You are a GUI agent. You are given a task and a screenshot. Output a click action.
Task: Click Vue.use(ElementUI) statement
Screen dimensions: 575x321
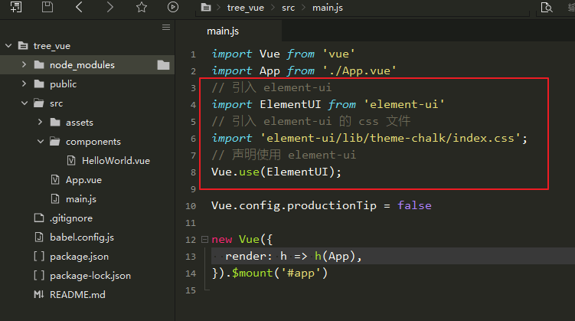click(x=276, y=172)
